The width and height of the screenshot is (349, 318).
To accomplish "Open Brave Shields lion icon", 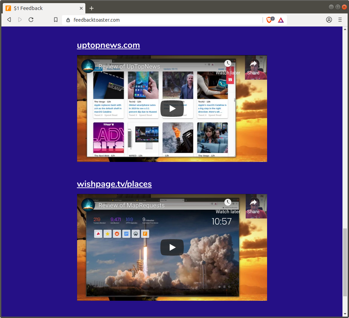I will point(269,20).
